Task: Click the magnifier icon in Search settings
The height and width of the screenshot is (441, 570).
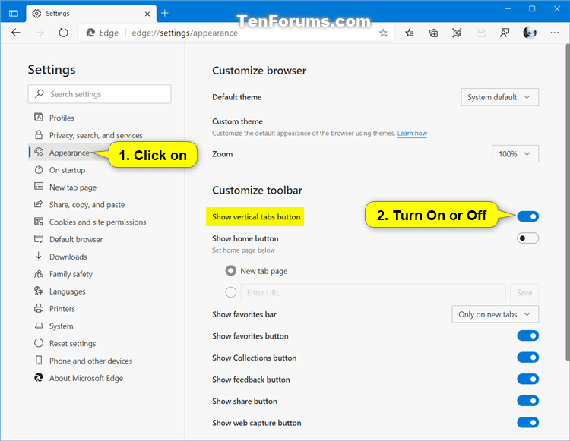Action: (x=40, y=93)
